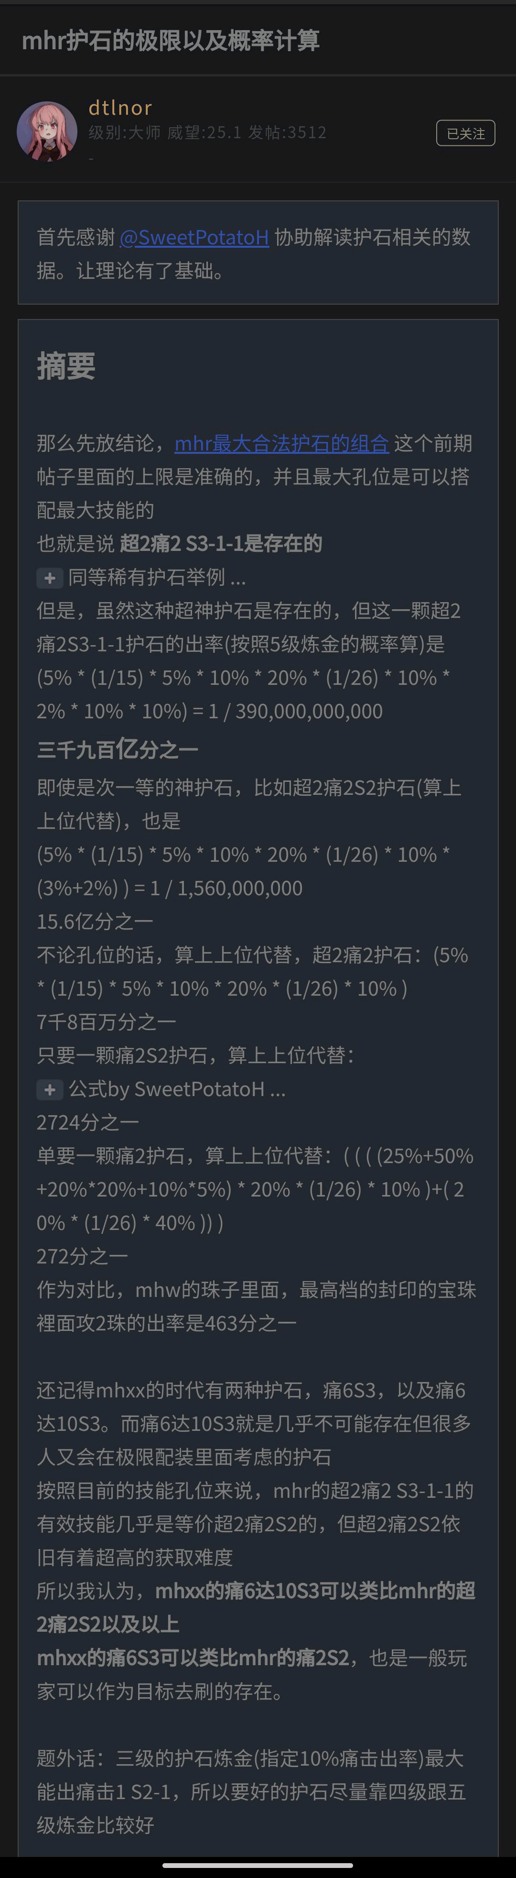Tap the 题外话 closing paragraph
This screenshot has height=1878, width=516.
tap(251, 1792)
